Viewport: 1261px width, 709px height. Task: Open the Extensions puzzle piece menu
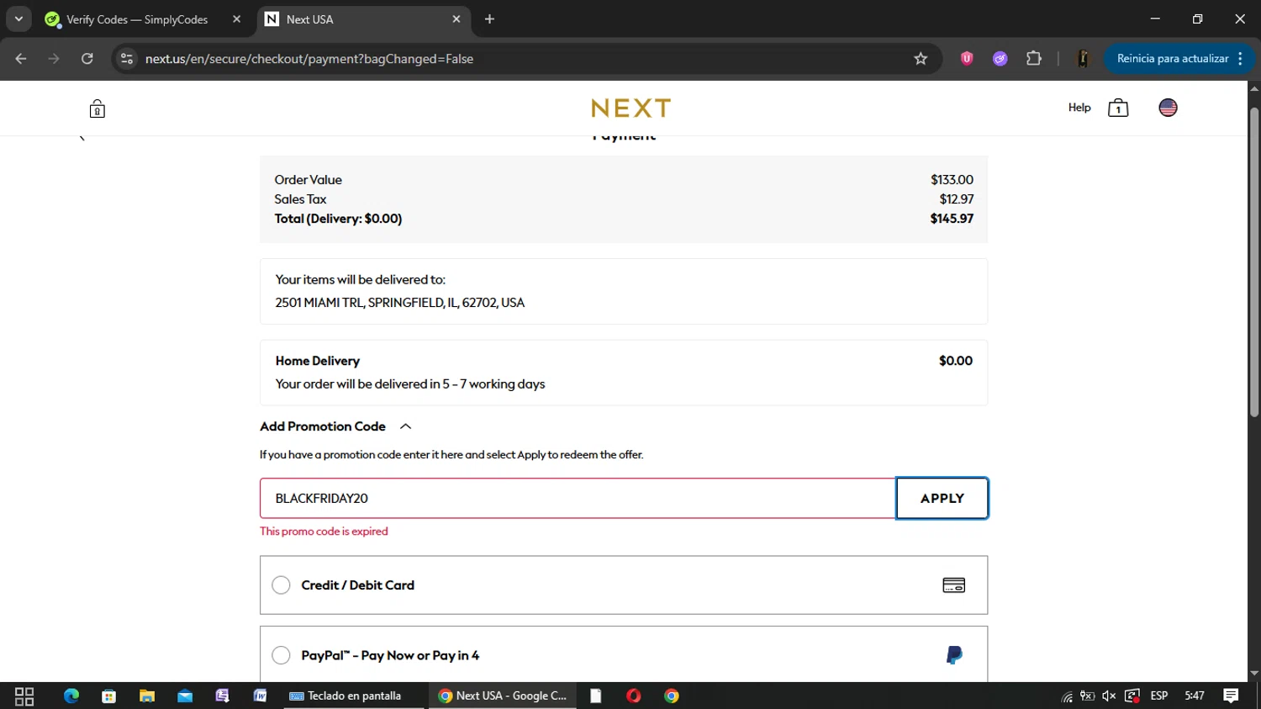point(1034,59)
